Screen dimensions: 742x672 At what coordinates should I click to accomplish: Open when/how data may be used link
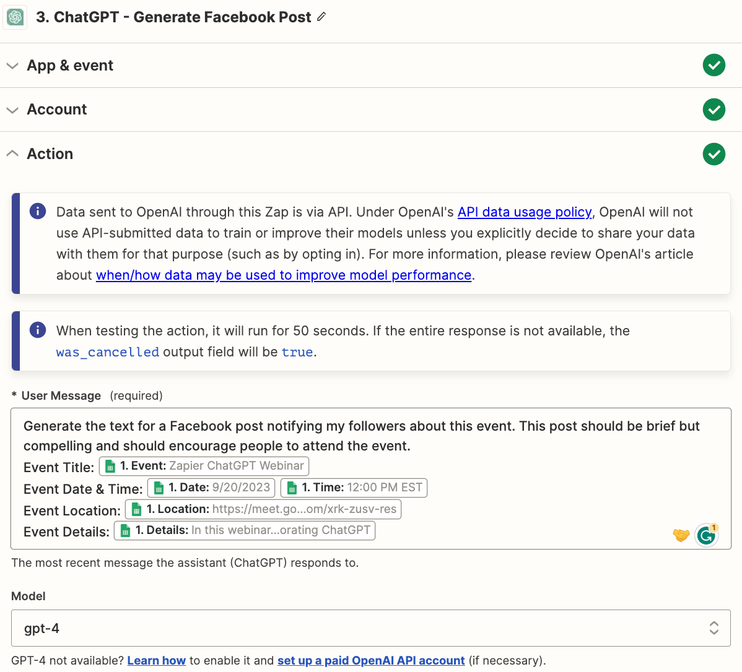(284, 275)
